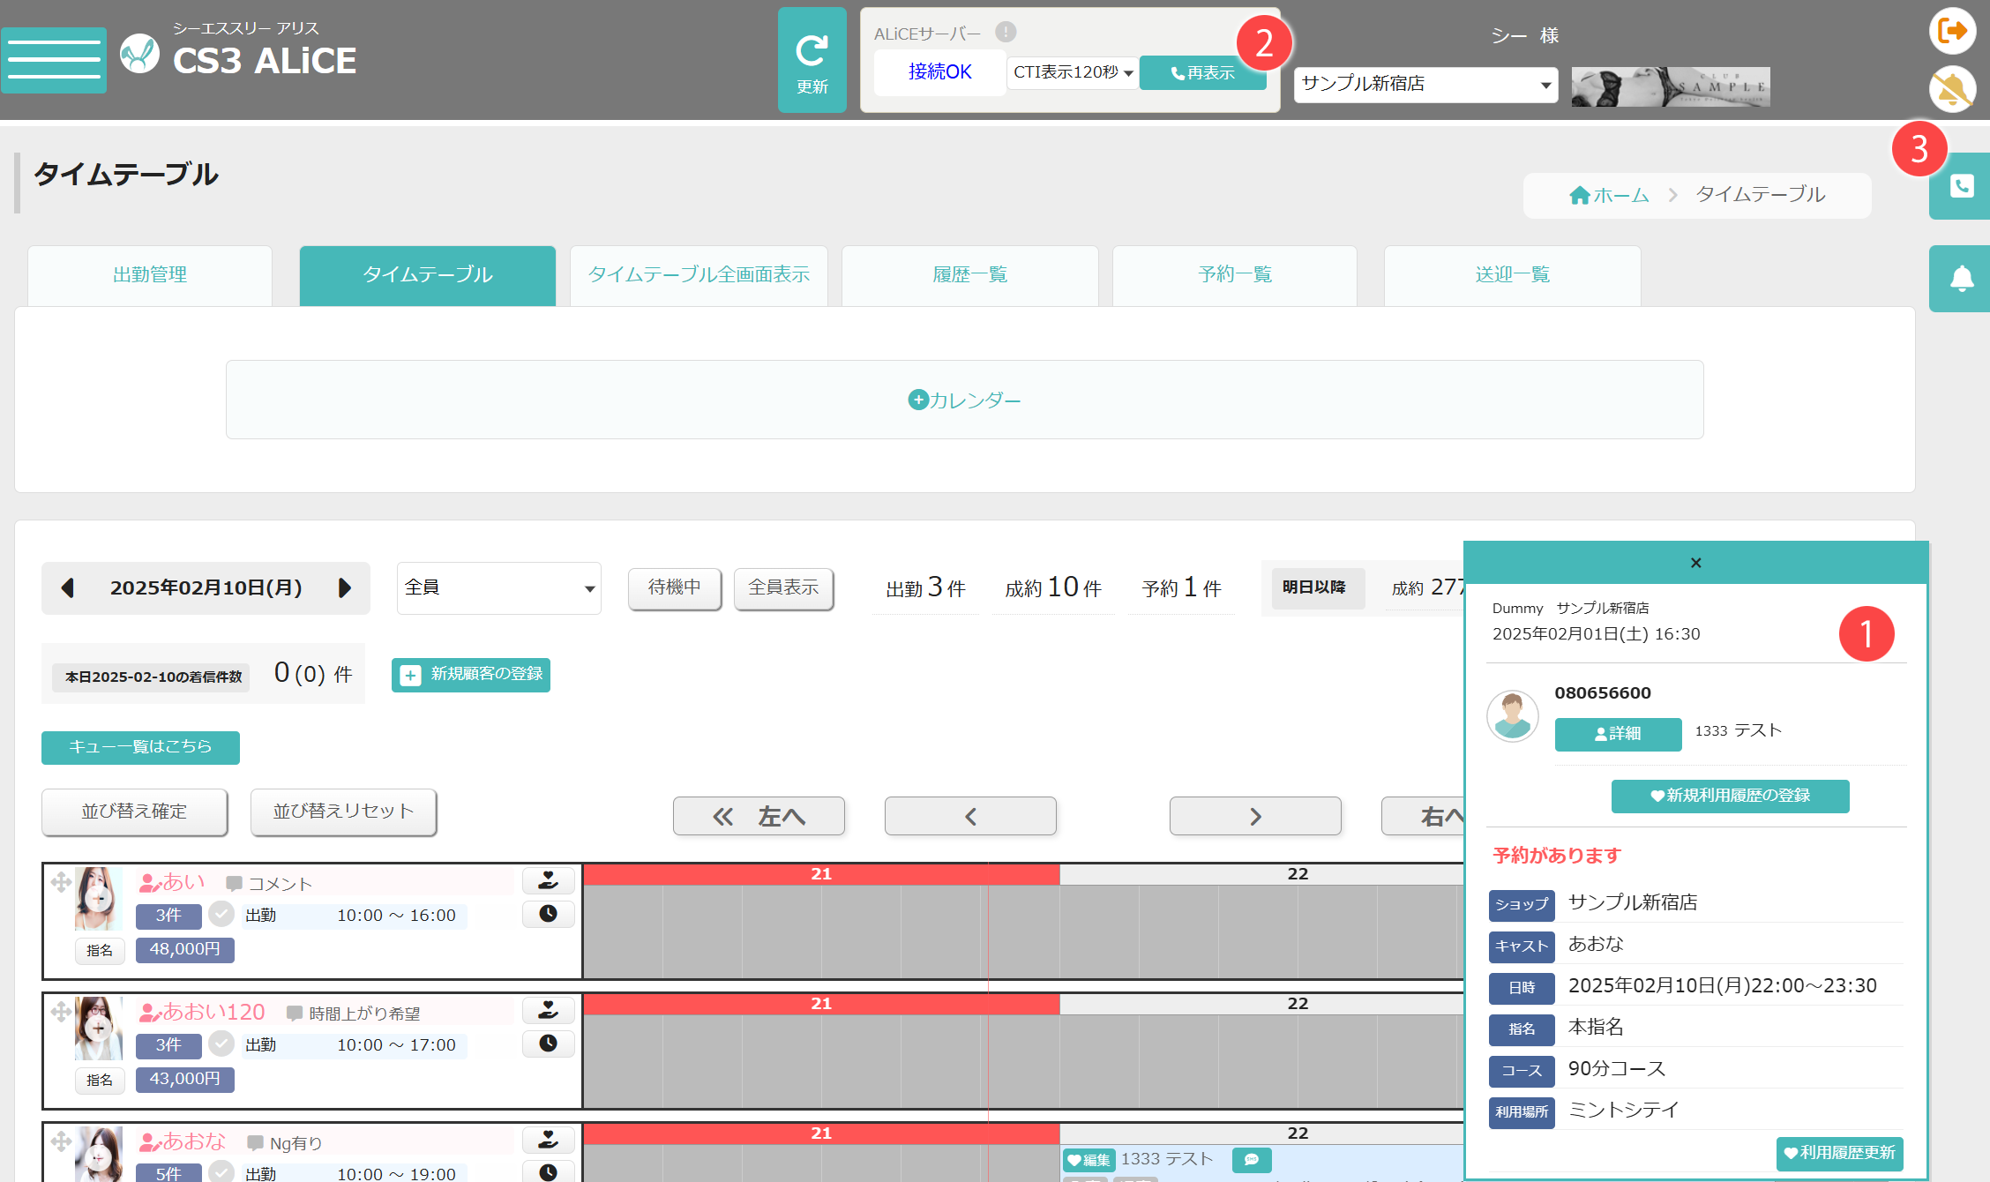Click the clock icon in あい's row

[x=548, y=914]
